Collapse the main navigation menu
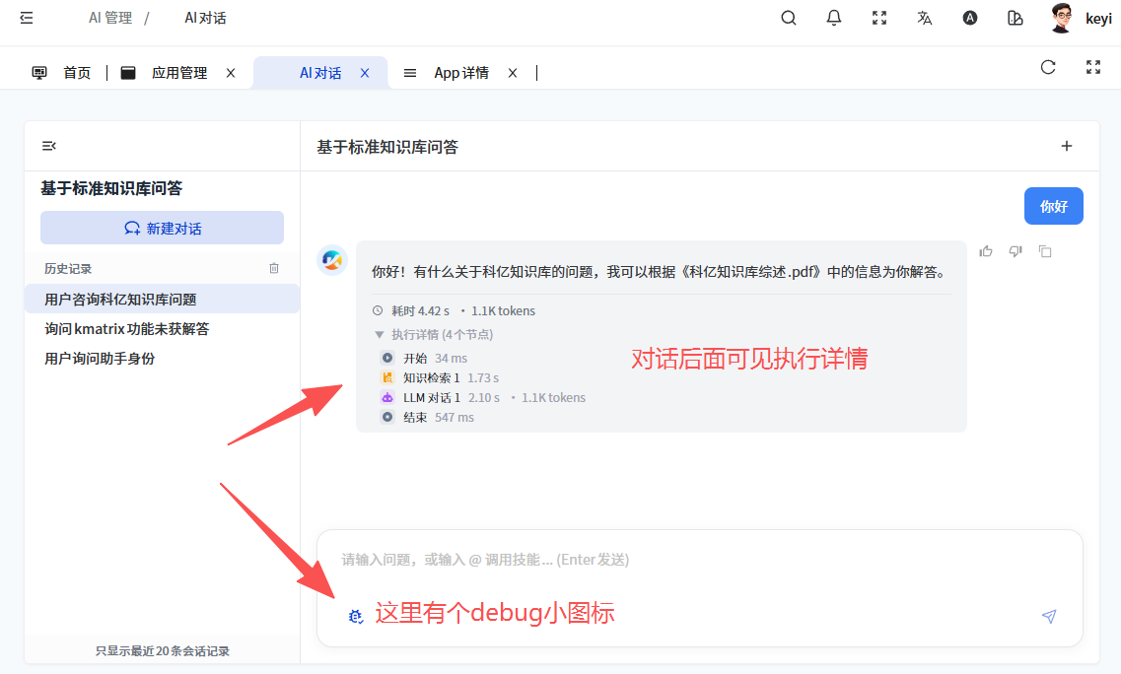Image resolution: width=1121 pixels, height=674 pixels. click(x=27, y=18)
